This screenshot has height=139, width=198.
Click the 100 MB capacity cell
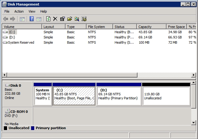tap(144, 43)
